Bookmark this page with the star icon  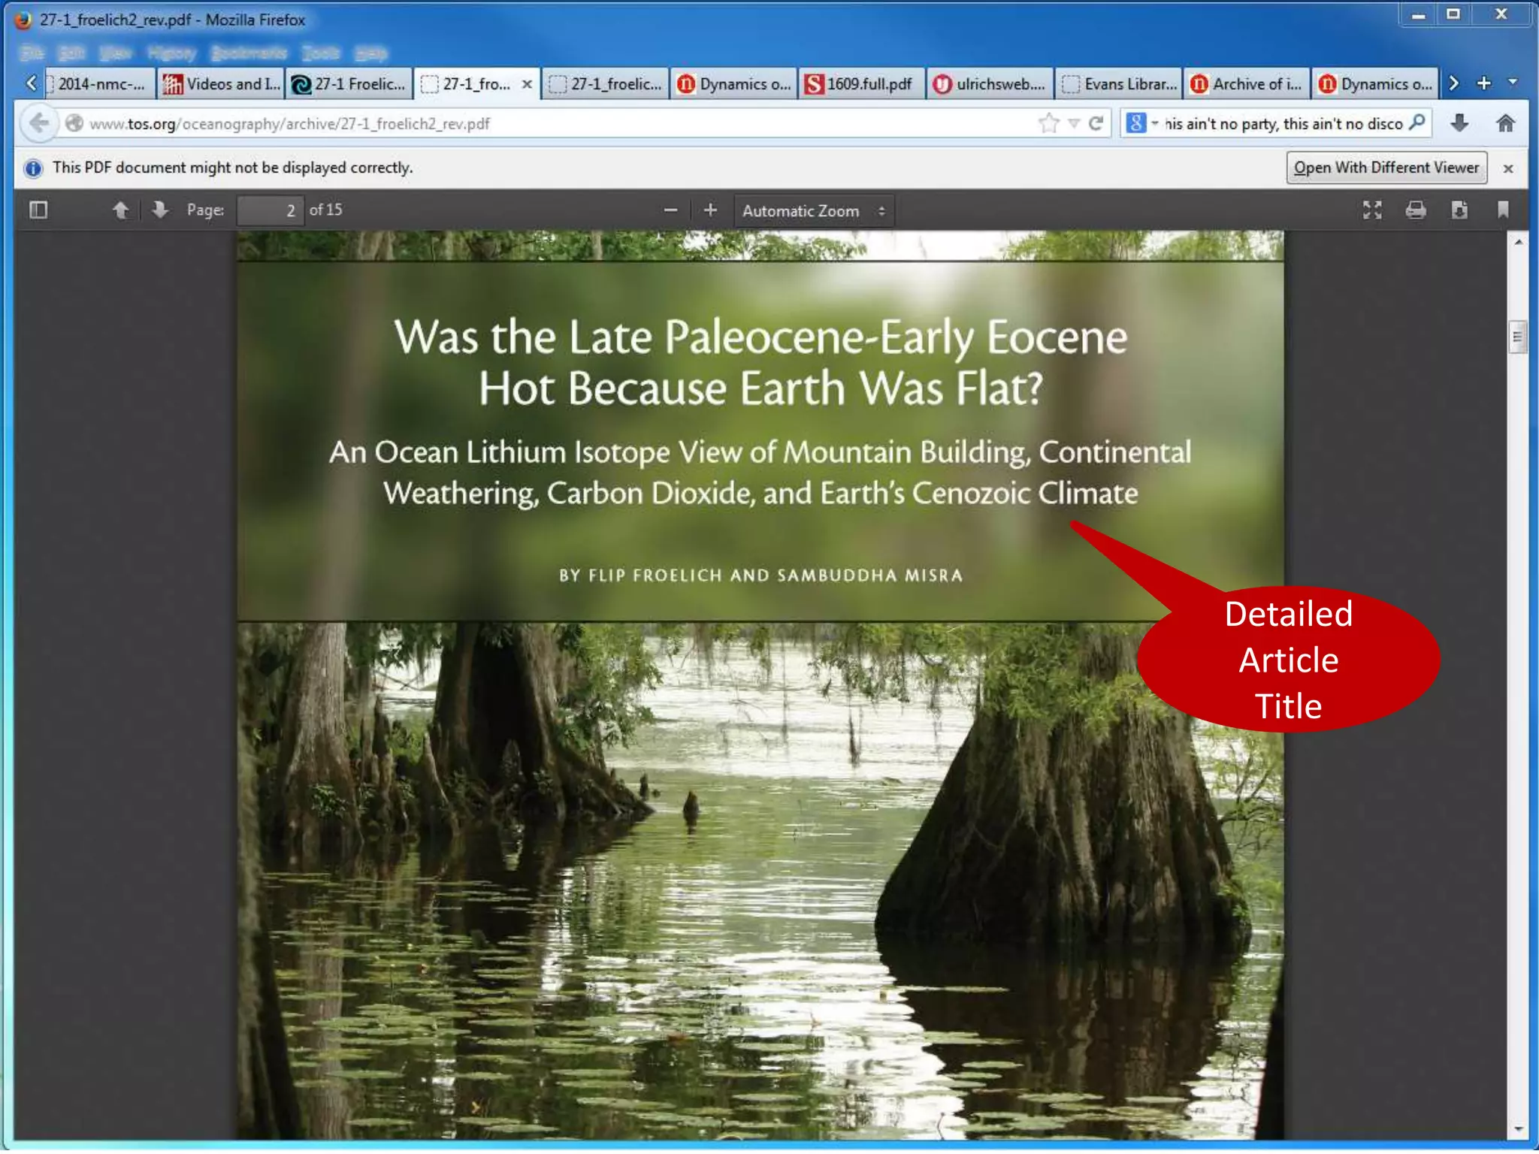click(1049, 123)
